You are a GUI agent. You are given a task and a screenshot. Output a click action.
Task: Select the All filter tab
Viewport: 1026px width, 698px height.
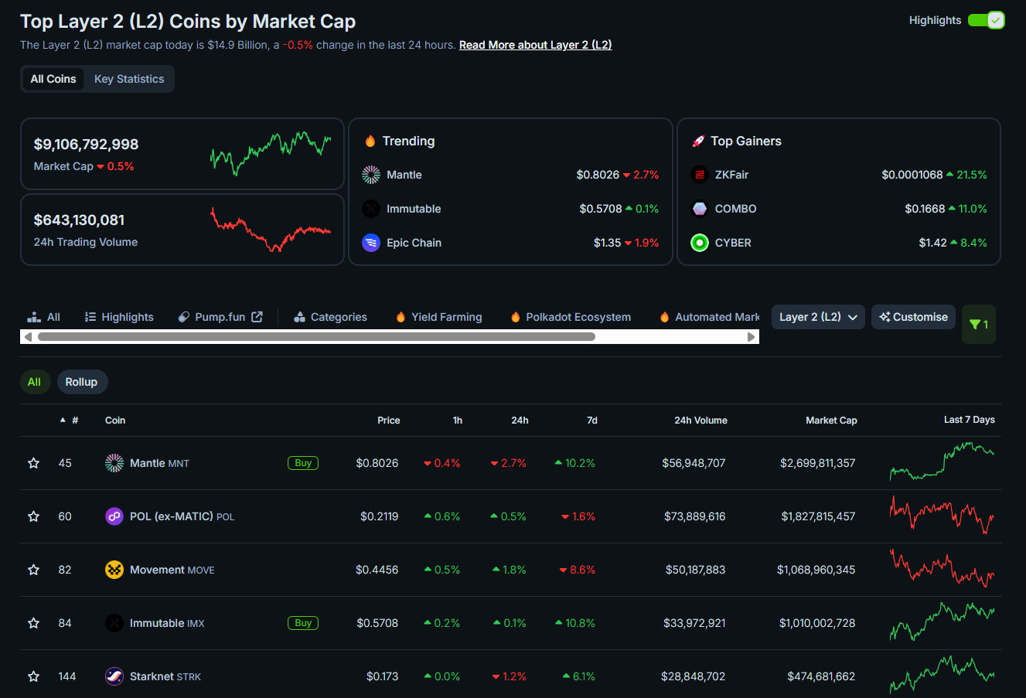click(44, 317)
